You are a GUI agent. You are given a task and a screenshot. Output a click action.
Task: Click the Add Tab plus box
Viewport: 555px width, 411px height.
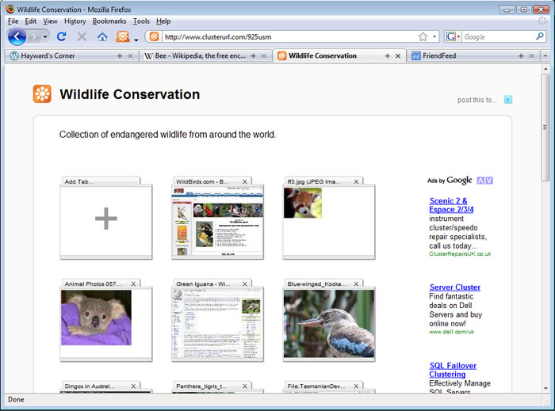tap(105, 219)
